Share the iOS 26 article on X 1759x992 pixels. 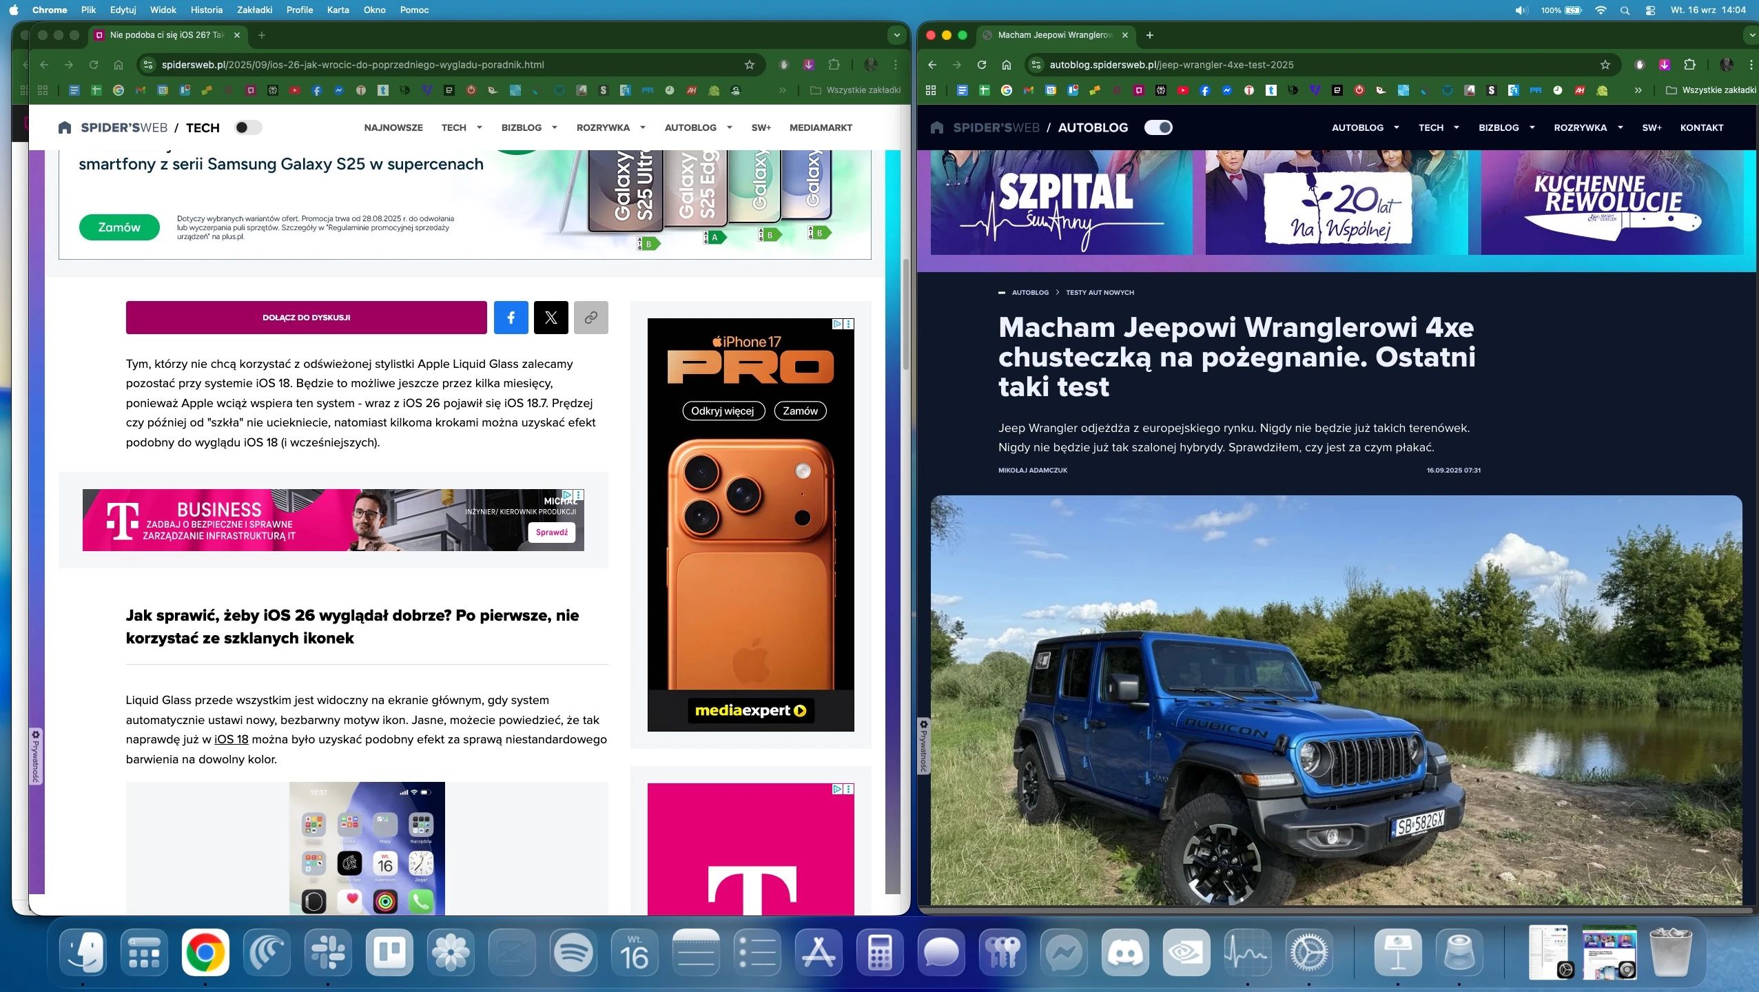[551, 318]
